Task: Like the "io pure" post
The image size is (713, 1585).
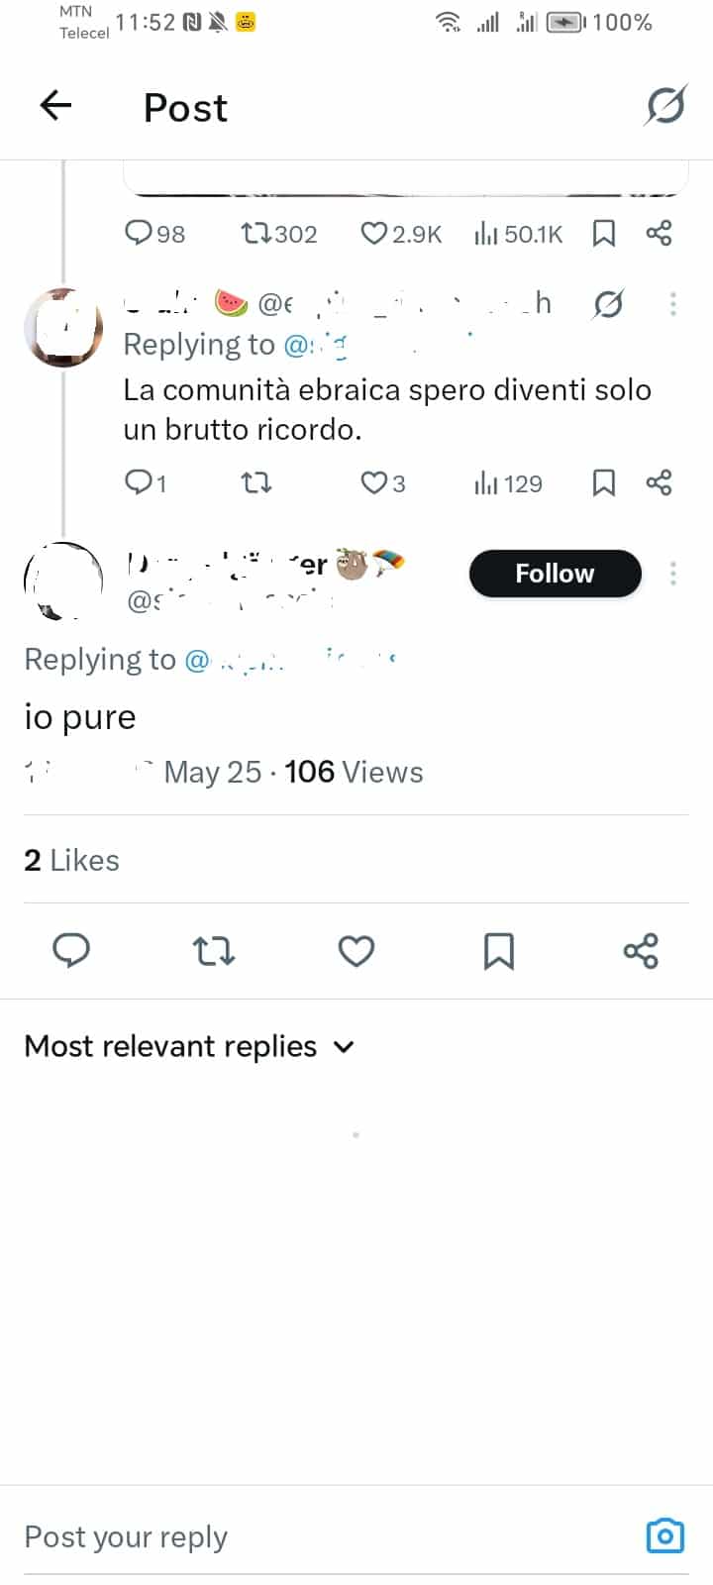Action: point(356,951)
